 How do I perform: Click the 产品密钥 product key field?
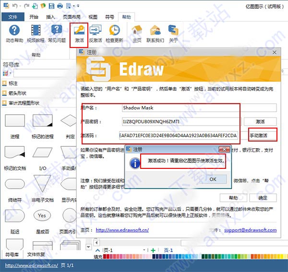[181, 121]
